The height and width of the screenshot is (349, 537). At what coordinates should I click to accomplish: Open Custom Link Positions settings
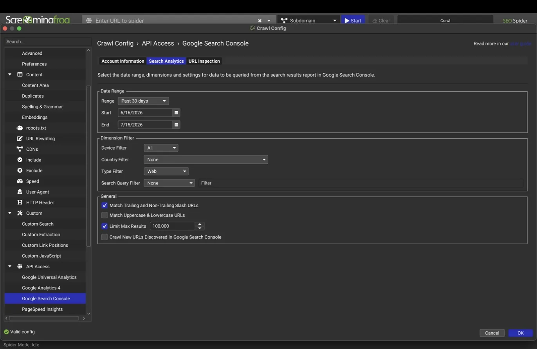45,245
